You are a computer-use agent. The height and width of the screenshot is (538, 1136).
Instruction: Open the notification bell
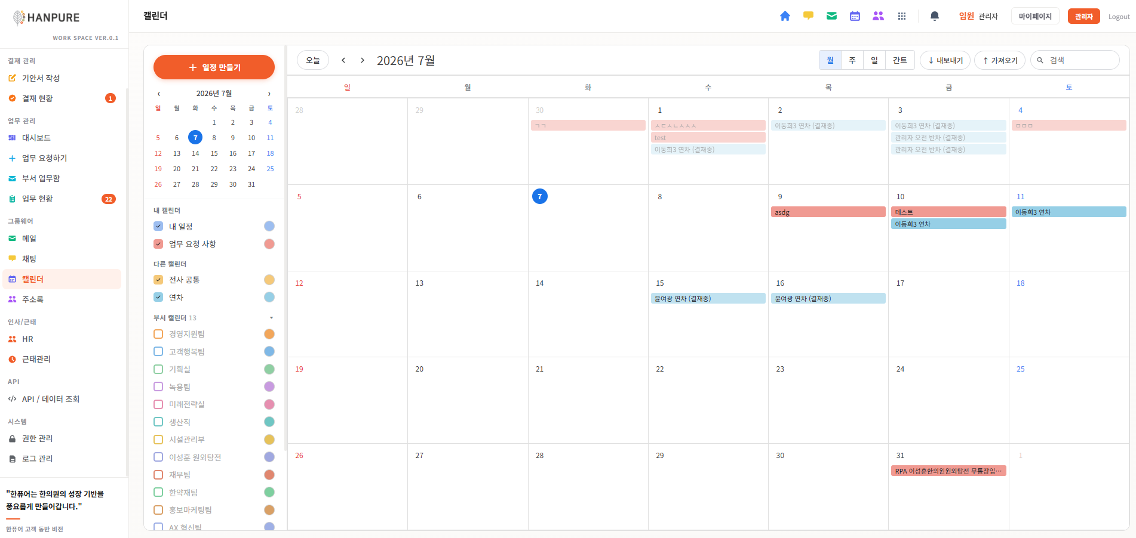click(x=935, y=16)
